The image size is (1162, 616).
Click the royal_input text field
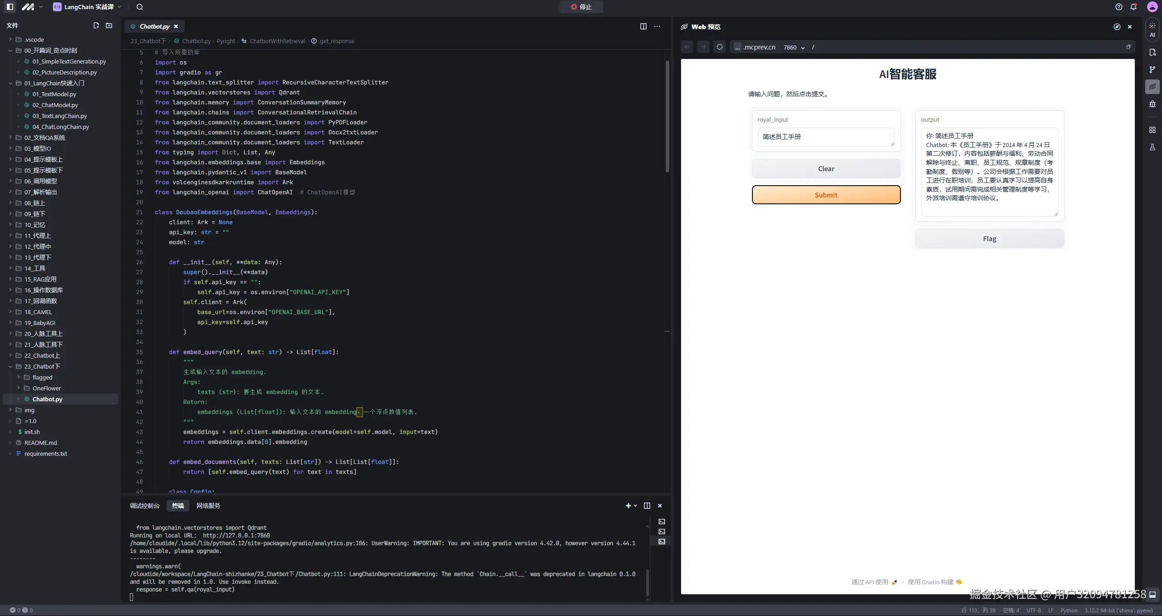click(826, 137)
